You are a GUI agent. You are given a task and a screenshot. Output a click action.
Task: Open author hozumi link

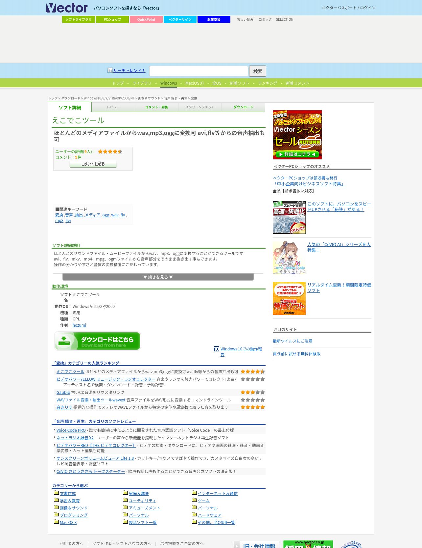(79, 325)
